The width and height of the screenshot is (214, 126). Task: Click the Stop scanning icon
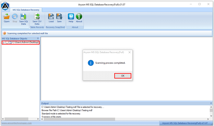[x=15, y=16]
